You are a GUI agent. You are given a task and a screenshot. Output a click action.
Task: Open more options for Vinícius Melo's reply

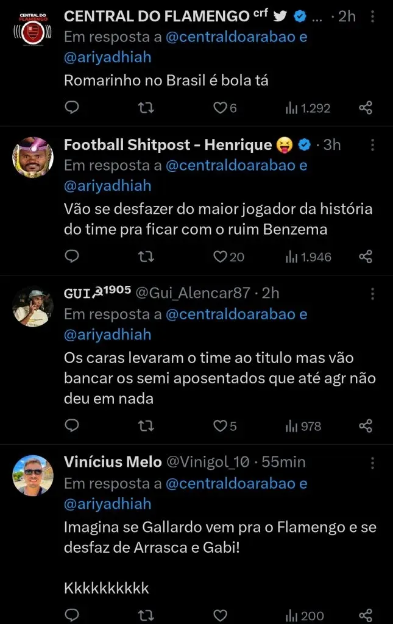tap(372, 463)
